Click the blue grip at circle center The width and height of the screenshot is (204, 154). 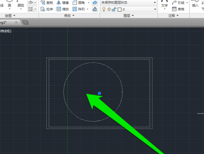point(99,93)
